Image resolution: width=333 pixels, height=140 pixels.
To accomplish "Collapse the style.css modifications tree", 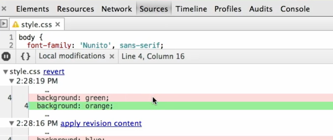I will 5,72.
